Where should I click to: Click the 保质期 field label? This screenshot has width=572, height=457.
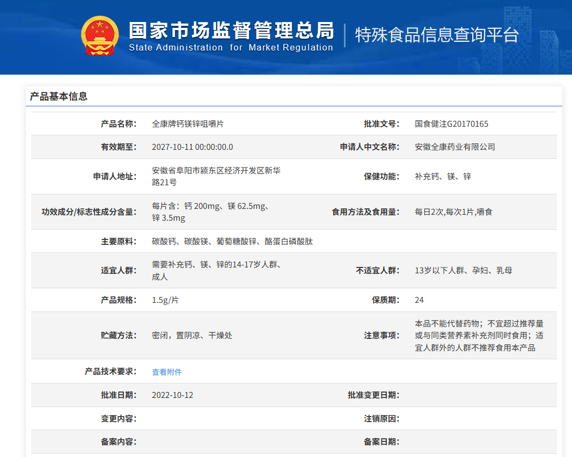tap(386, 300)
